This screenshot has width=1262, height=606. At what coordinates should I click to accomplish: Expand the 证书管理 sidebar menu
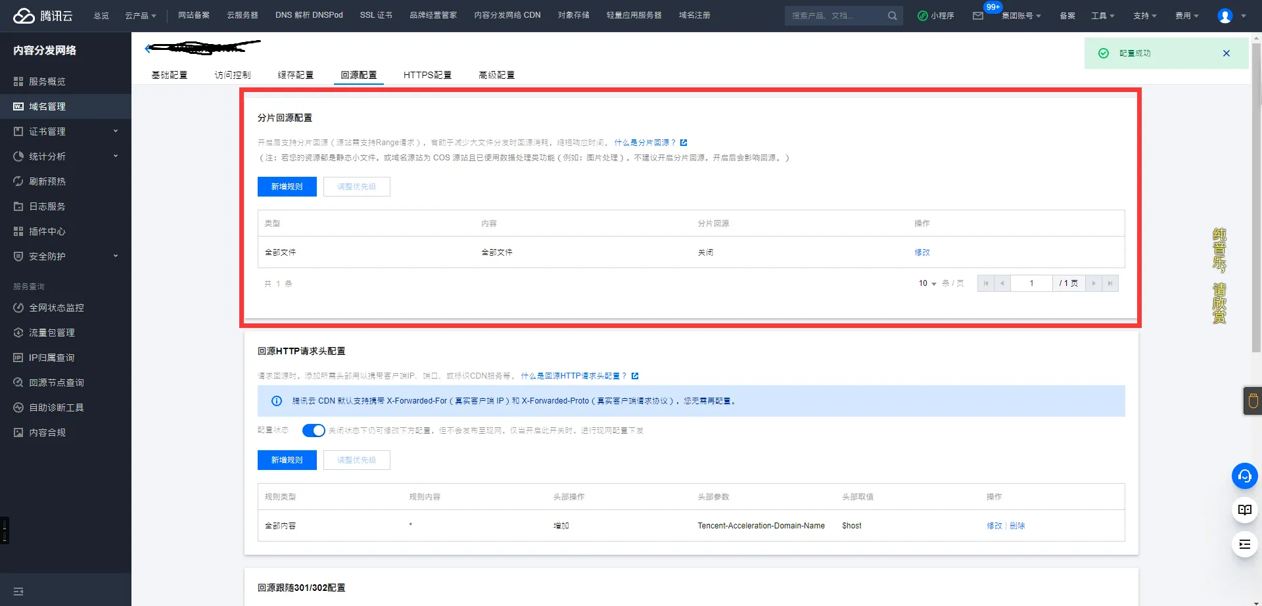click(46, 131)
